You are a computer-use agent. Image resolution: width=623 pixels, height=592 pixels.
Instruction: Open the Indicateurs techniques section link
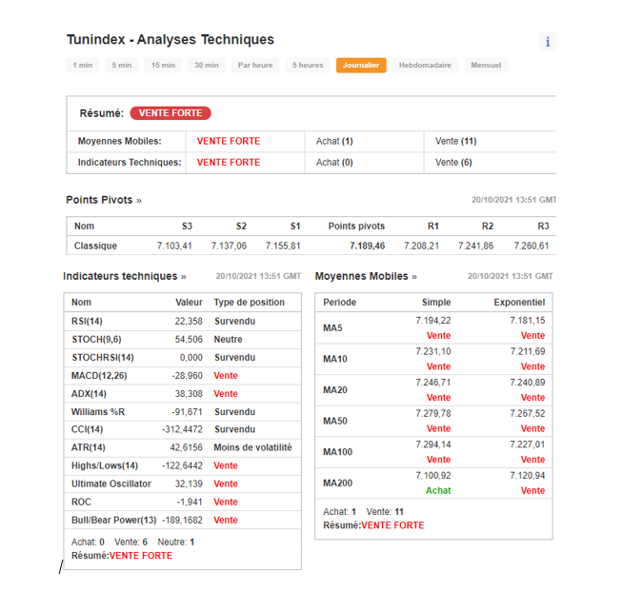coord(124,276)
